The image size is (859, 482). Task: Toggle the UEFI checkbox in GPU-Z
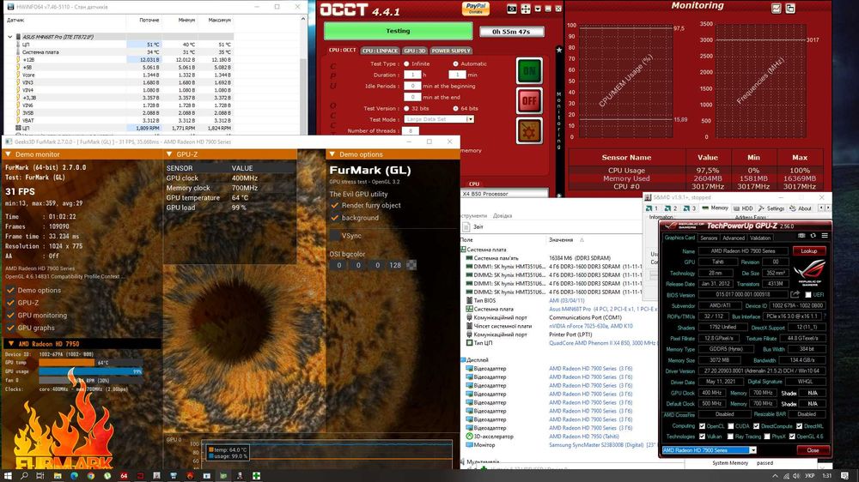(x=807, y=295)
